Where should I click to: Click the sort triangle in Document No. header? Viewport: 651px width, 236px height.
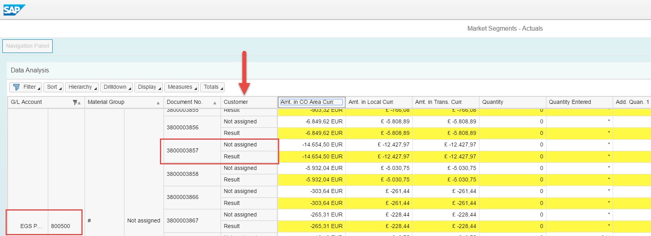click(215, 103)
